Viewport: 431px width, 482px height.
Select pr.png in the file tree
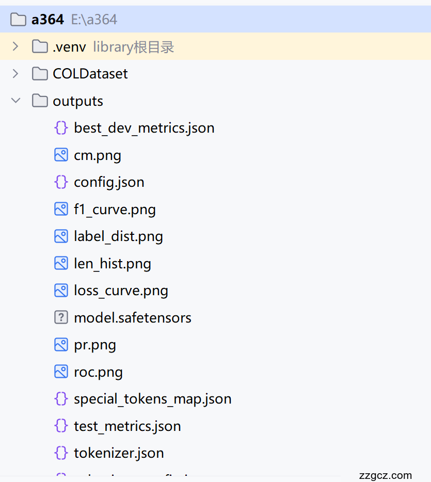tap(95, 345)
